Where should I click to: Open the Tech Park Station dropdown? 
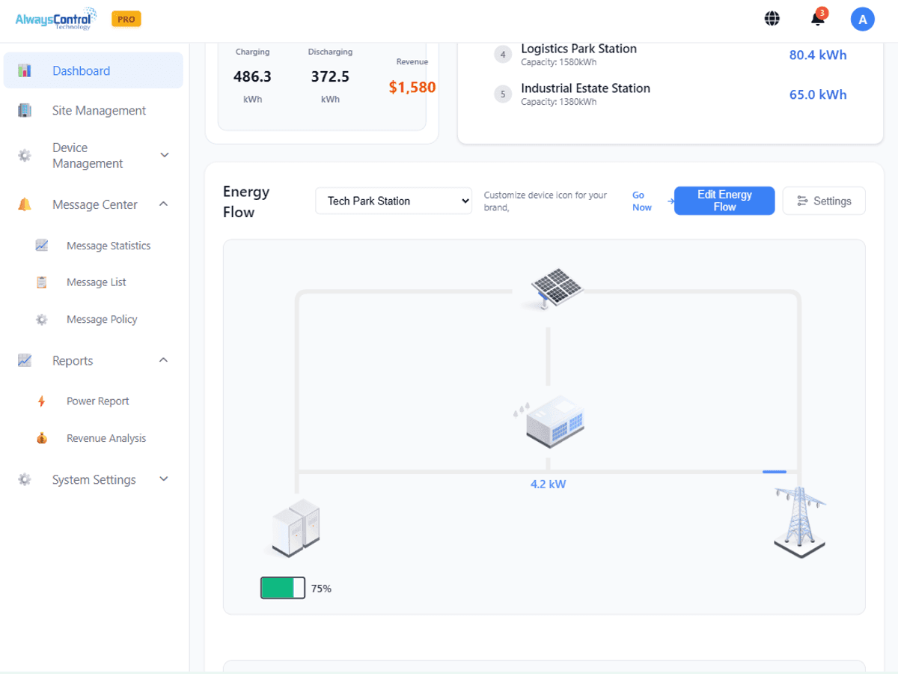[394, 201]
